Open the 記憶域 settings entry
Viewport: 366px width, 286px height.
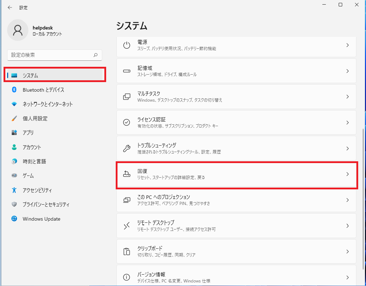(236, 71)
